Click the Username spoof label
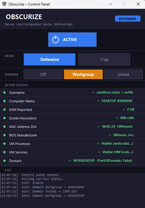145x208 pixels. click(x=17, y=93)
